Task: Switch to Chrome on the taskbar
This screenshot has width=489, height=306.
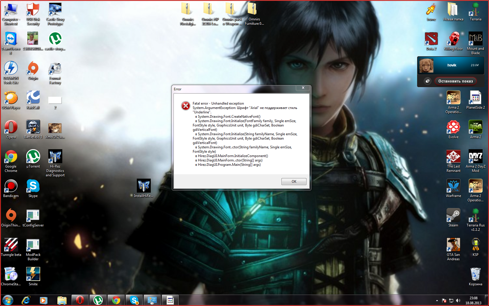Action: point(116,300)
